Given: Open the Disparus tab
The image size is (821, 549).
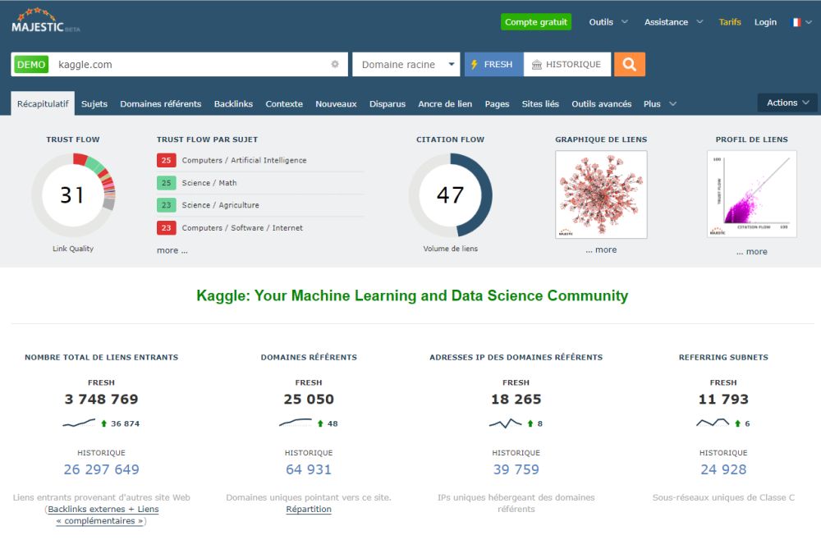Looking at the screenshot, I should tap(388, 103).
